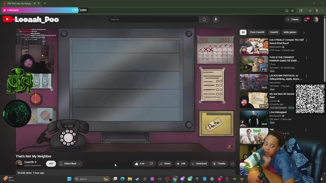Open YouTube notifications bell
The image size is (326, 183).
tap(306, 19)
